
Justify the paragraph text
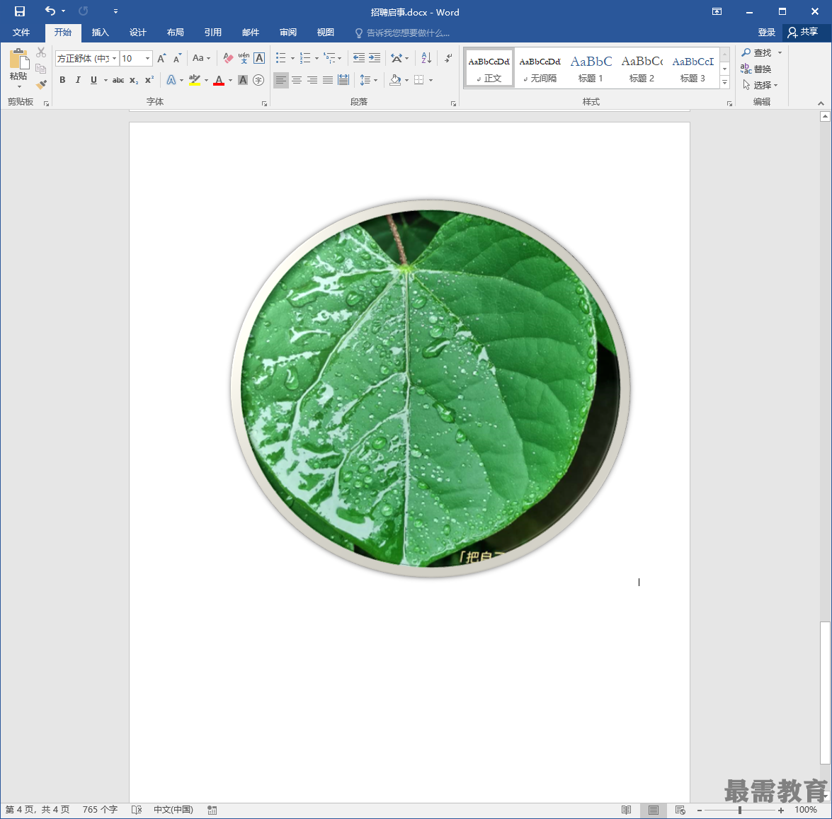pos(328,80)
